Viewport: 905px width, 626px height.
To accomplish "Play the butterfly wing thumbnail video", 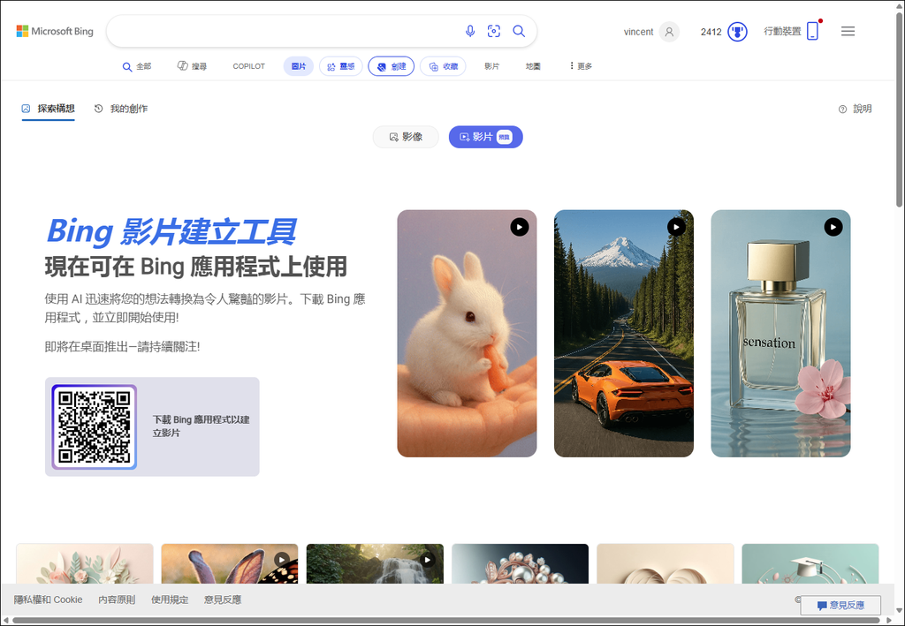I will pyautogui.click(x=282, y=559).
